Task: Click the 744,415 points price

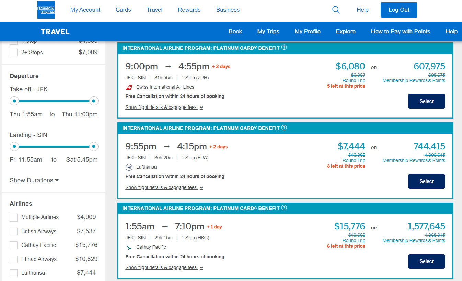Action: coord(429,146)
